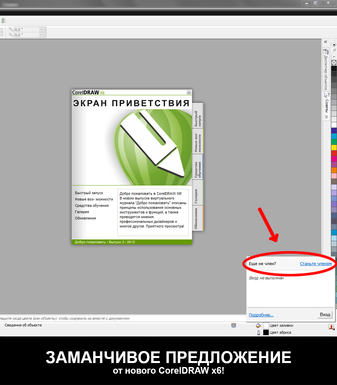Click the Сведения об объекте status text

tap(23, 325)
